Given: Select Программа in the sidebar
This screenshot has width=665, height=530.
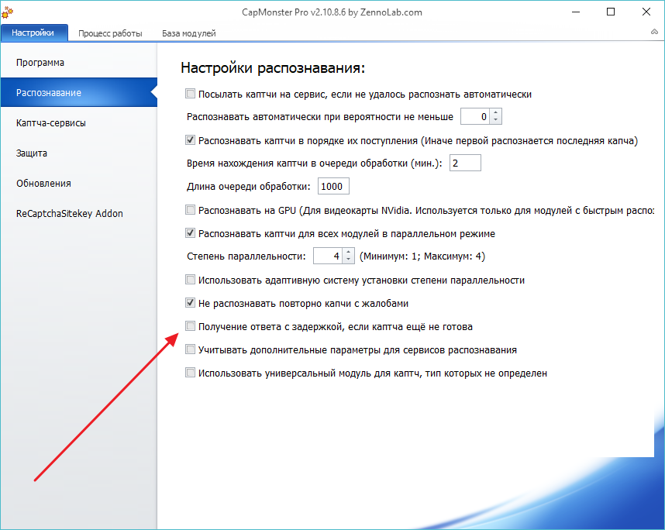Looking at the screenshot, I should 40,63.
